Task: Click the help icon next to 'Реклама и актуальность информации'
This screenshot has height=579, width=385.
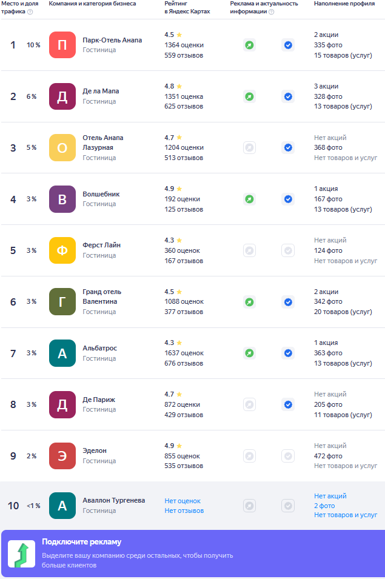Action: (271, 12)
